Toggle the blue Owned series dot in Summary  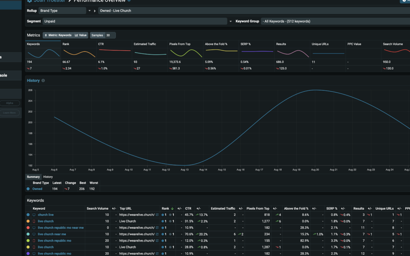(x=28, y=189)
